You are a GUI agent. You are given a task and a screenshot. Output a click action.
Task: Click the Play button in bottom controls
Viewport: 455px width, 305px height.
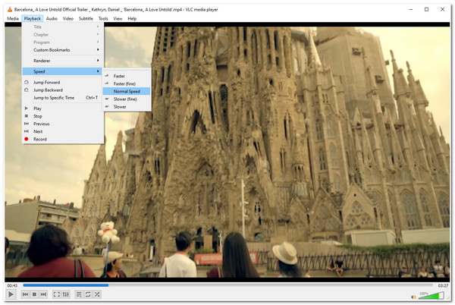tap(11, 294)
